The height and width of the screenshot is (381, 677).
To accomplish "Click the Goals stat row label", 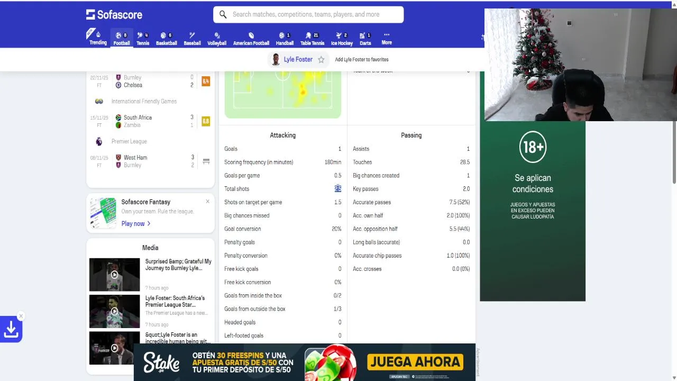I will (231, 149).
